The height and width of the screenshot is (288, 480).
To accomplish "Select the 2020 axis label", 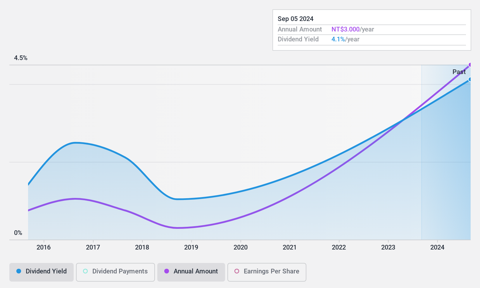I will click(x=241, y=247).
